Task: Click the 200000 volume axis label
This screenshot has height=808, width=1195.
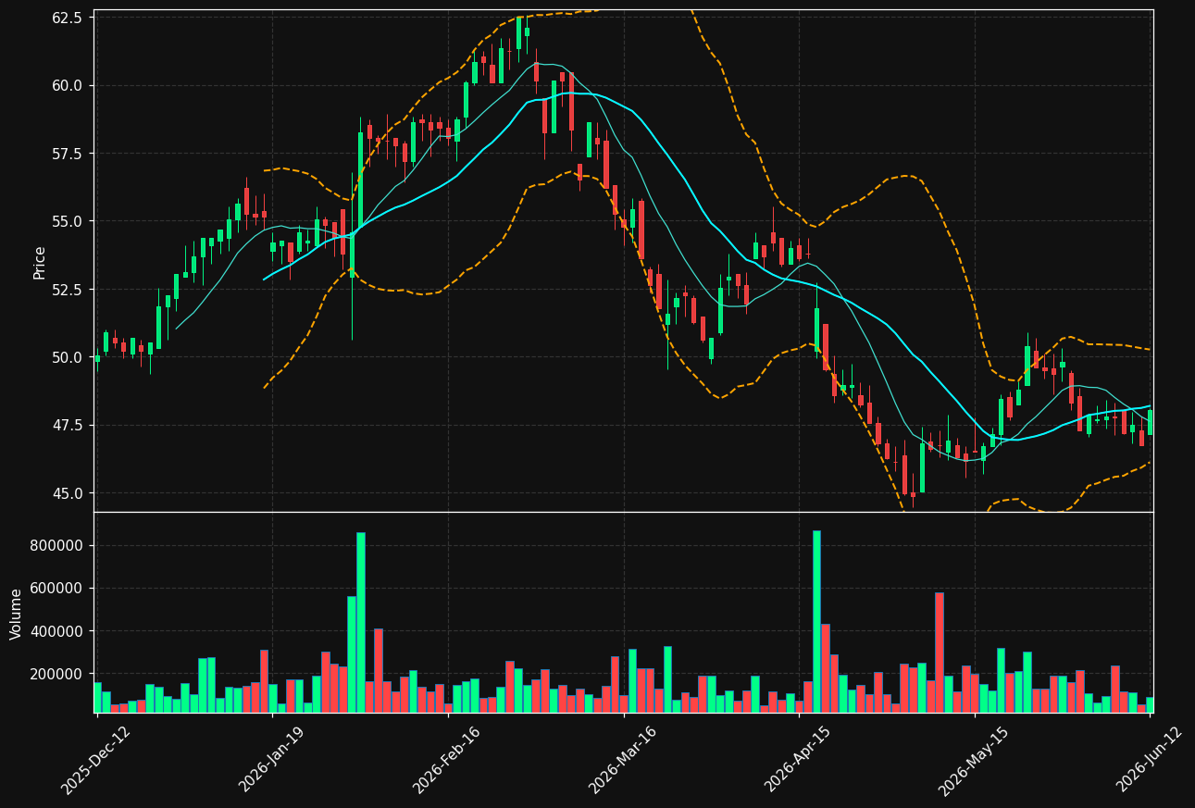Action: tap(57, 675)
